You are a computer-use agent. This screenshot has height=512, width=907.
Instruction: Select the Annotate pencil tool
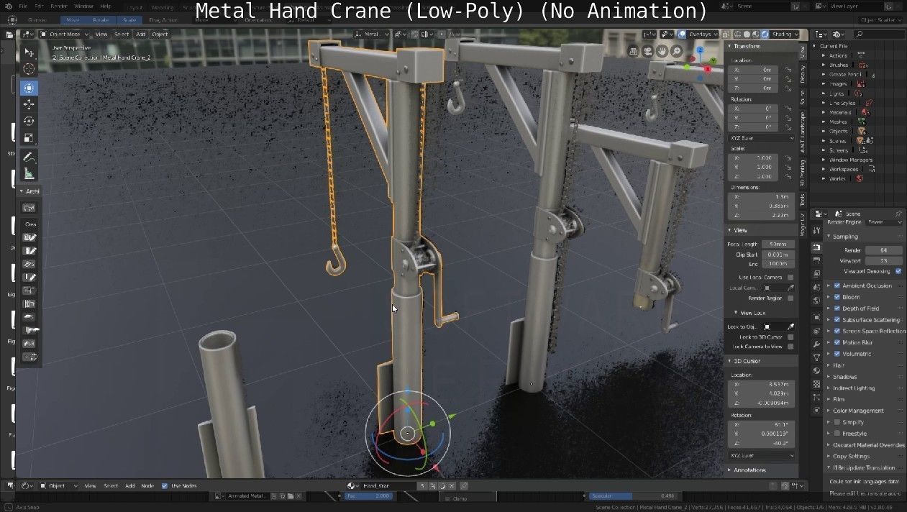tap(29, 157)
